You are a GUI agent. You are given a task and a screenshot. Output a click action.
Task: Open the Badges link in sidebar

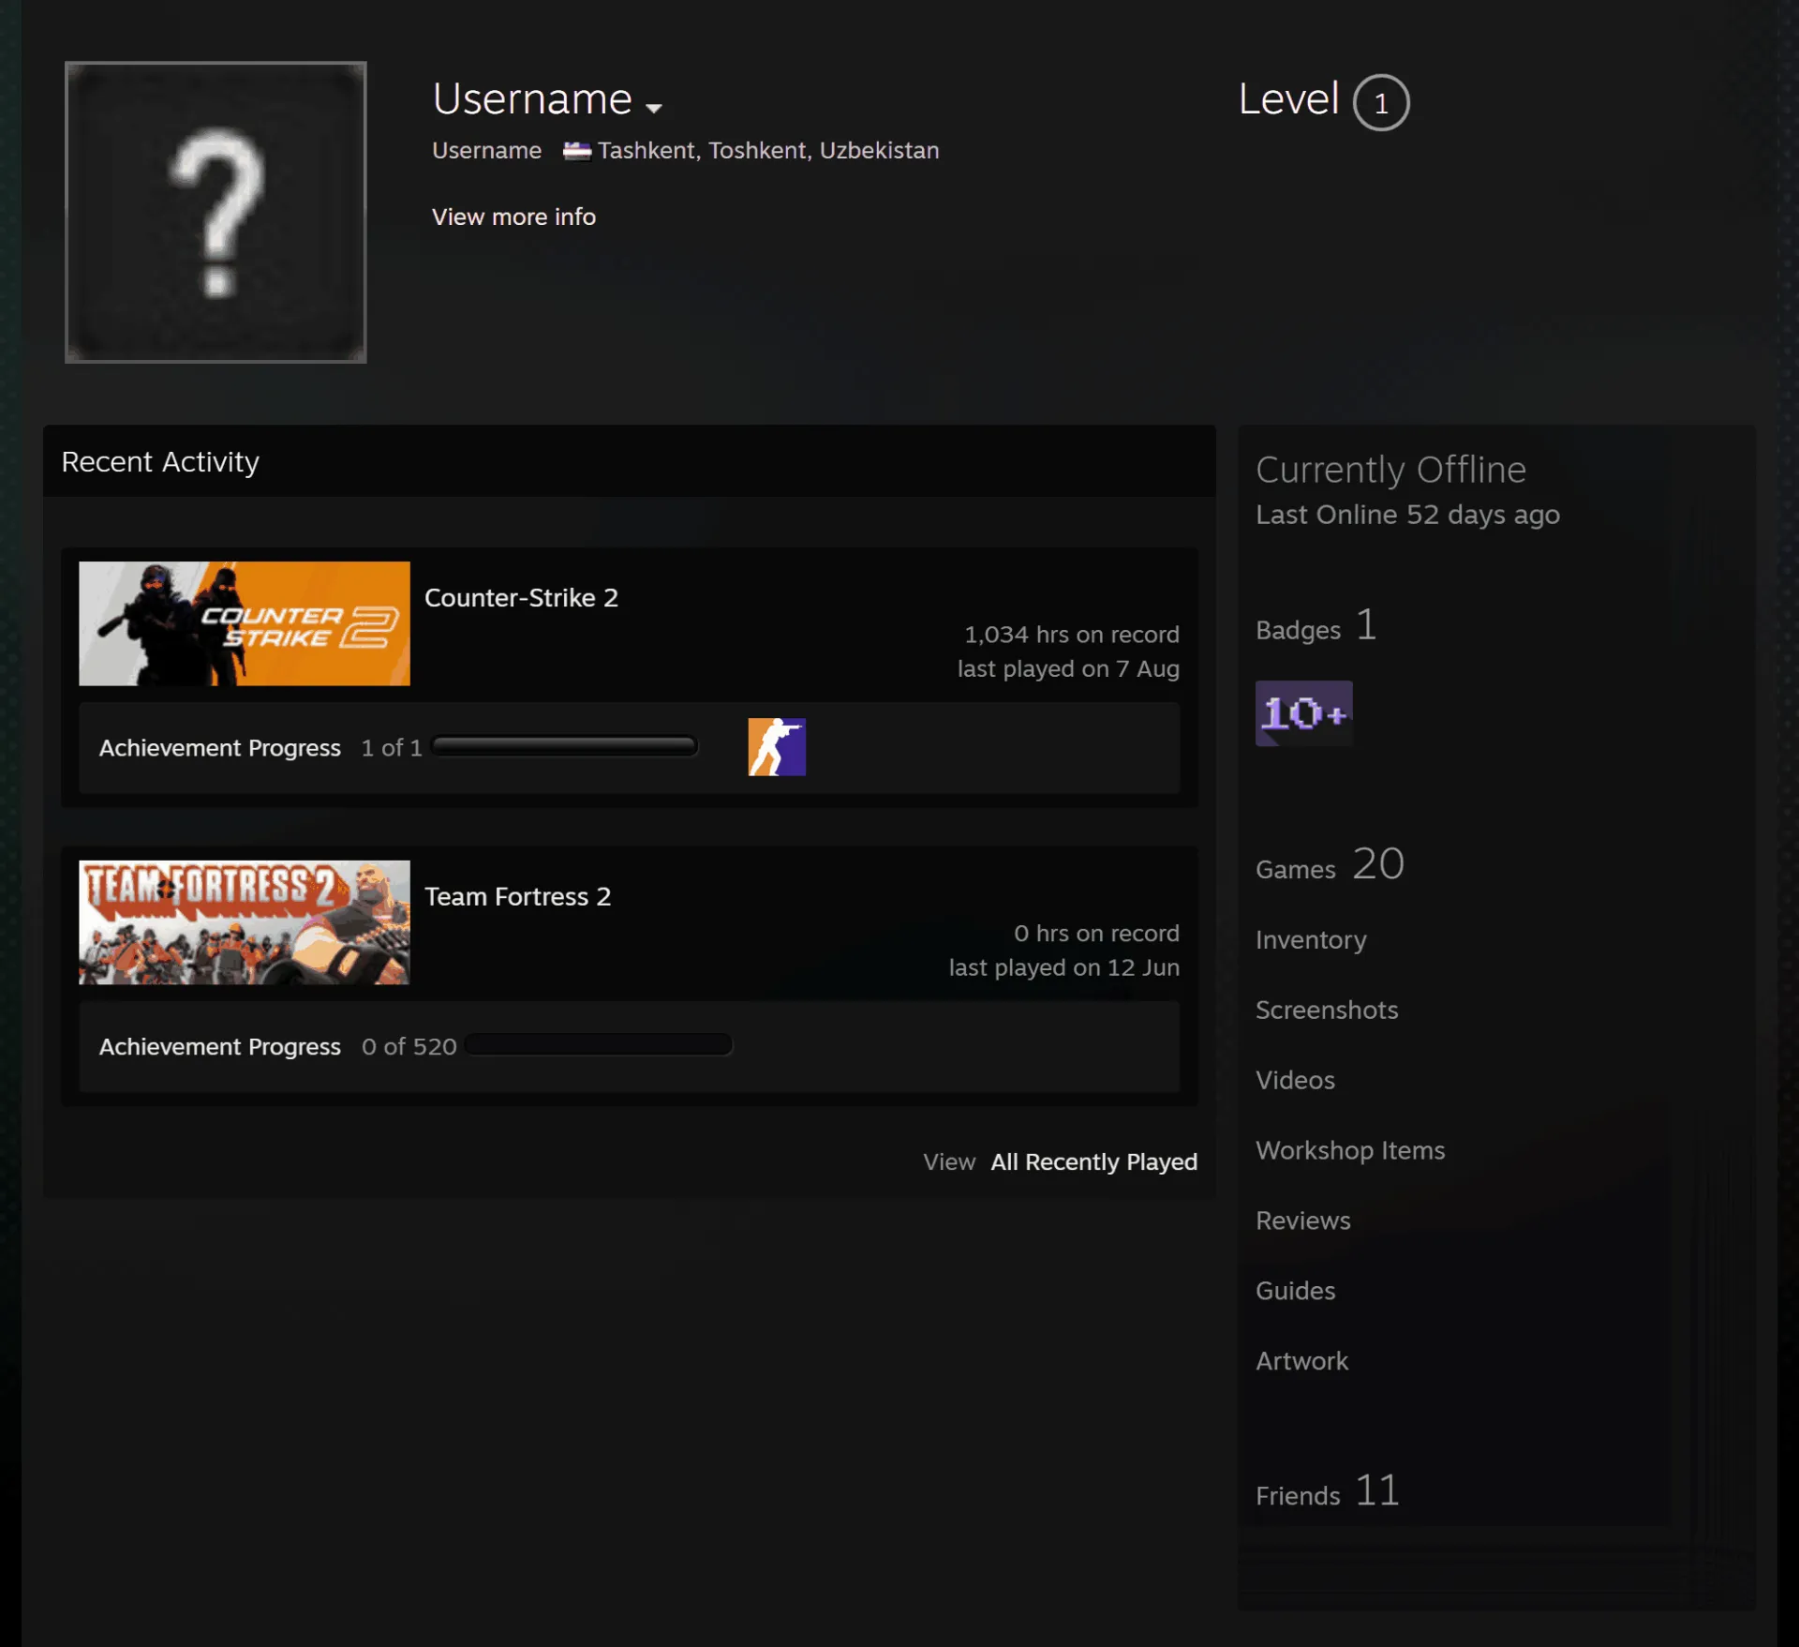tap(1316, 626)
